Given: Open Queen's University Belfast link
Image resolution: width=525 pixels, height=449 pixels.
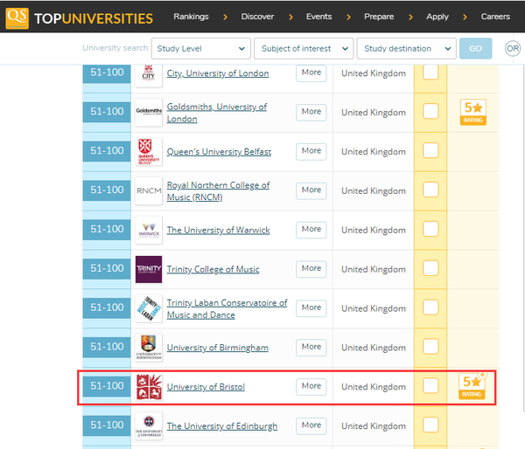Looking at the screenshot, I should coord(219,152).
